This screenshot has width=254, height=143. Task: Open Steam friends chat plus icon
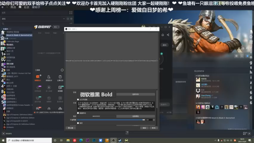[249, 133]
